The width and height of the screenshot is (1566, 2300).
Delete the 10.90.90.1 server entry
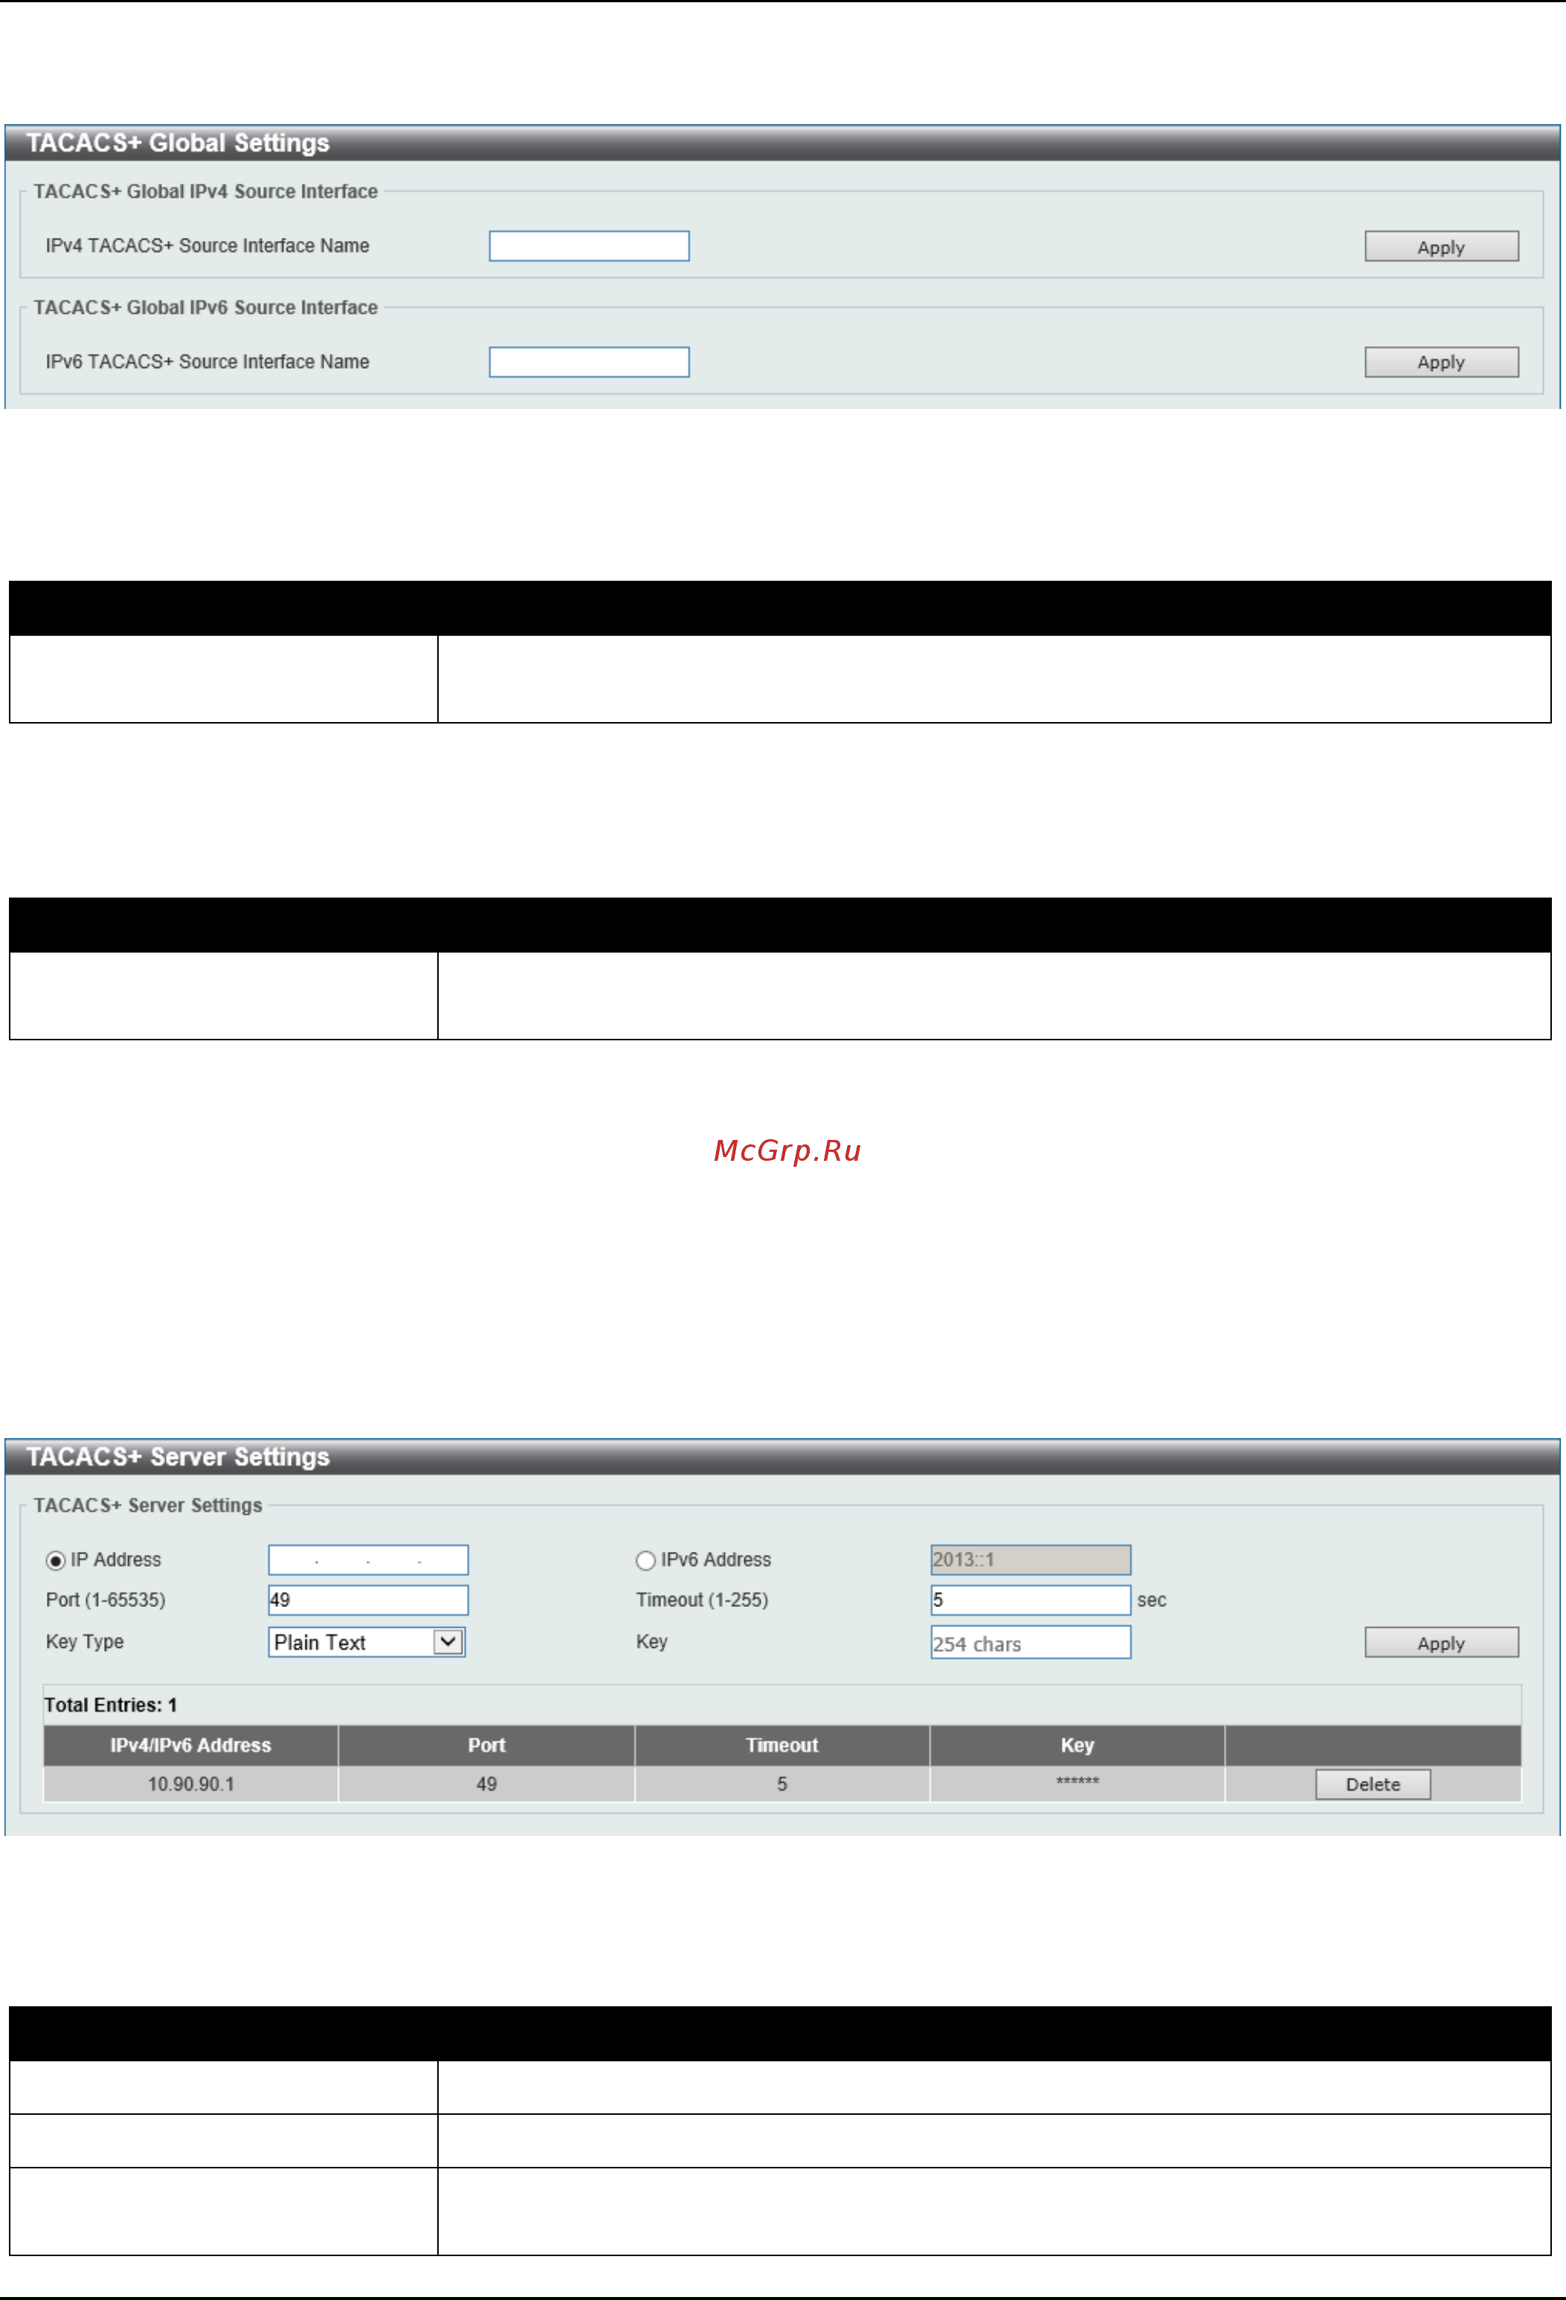(1373, 1785)
